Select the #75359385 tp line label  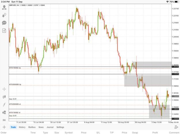[x=15, y=85]
